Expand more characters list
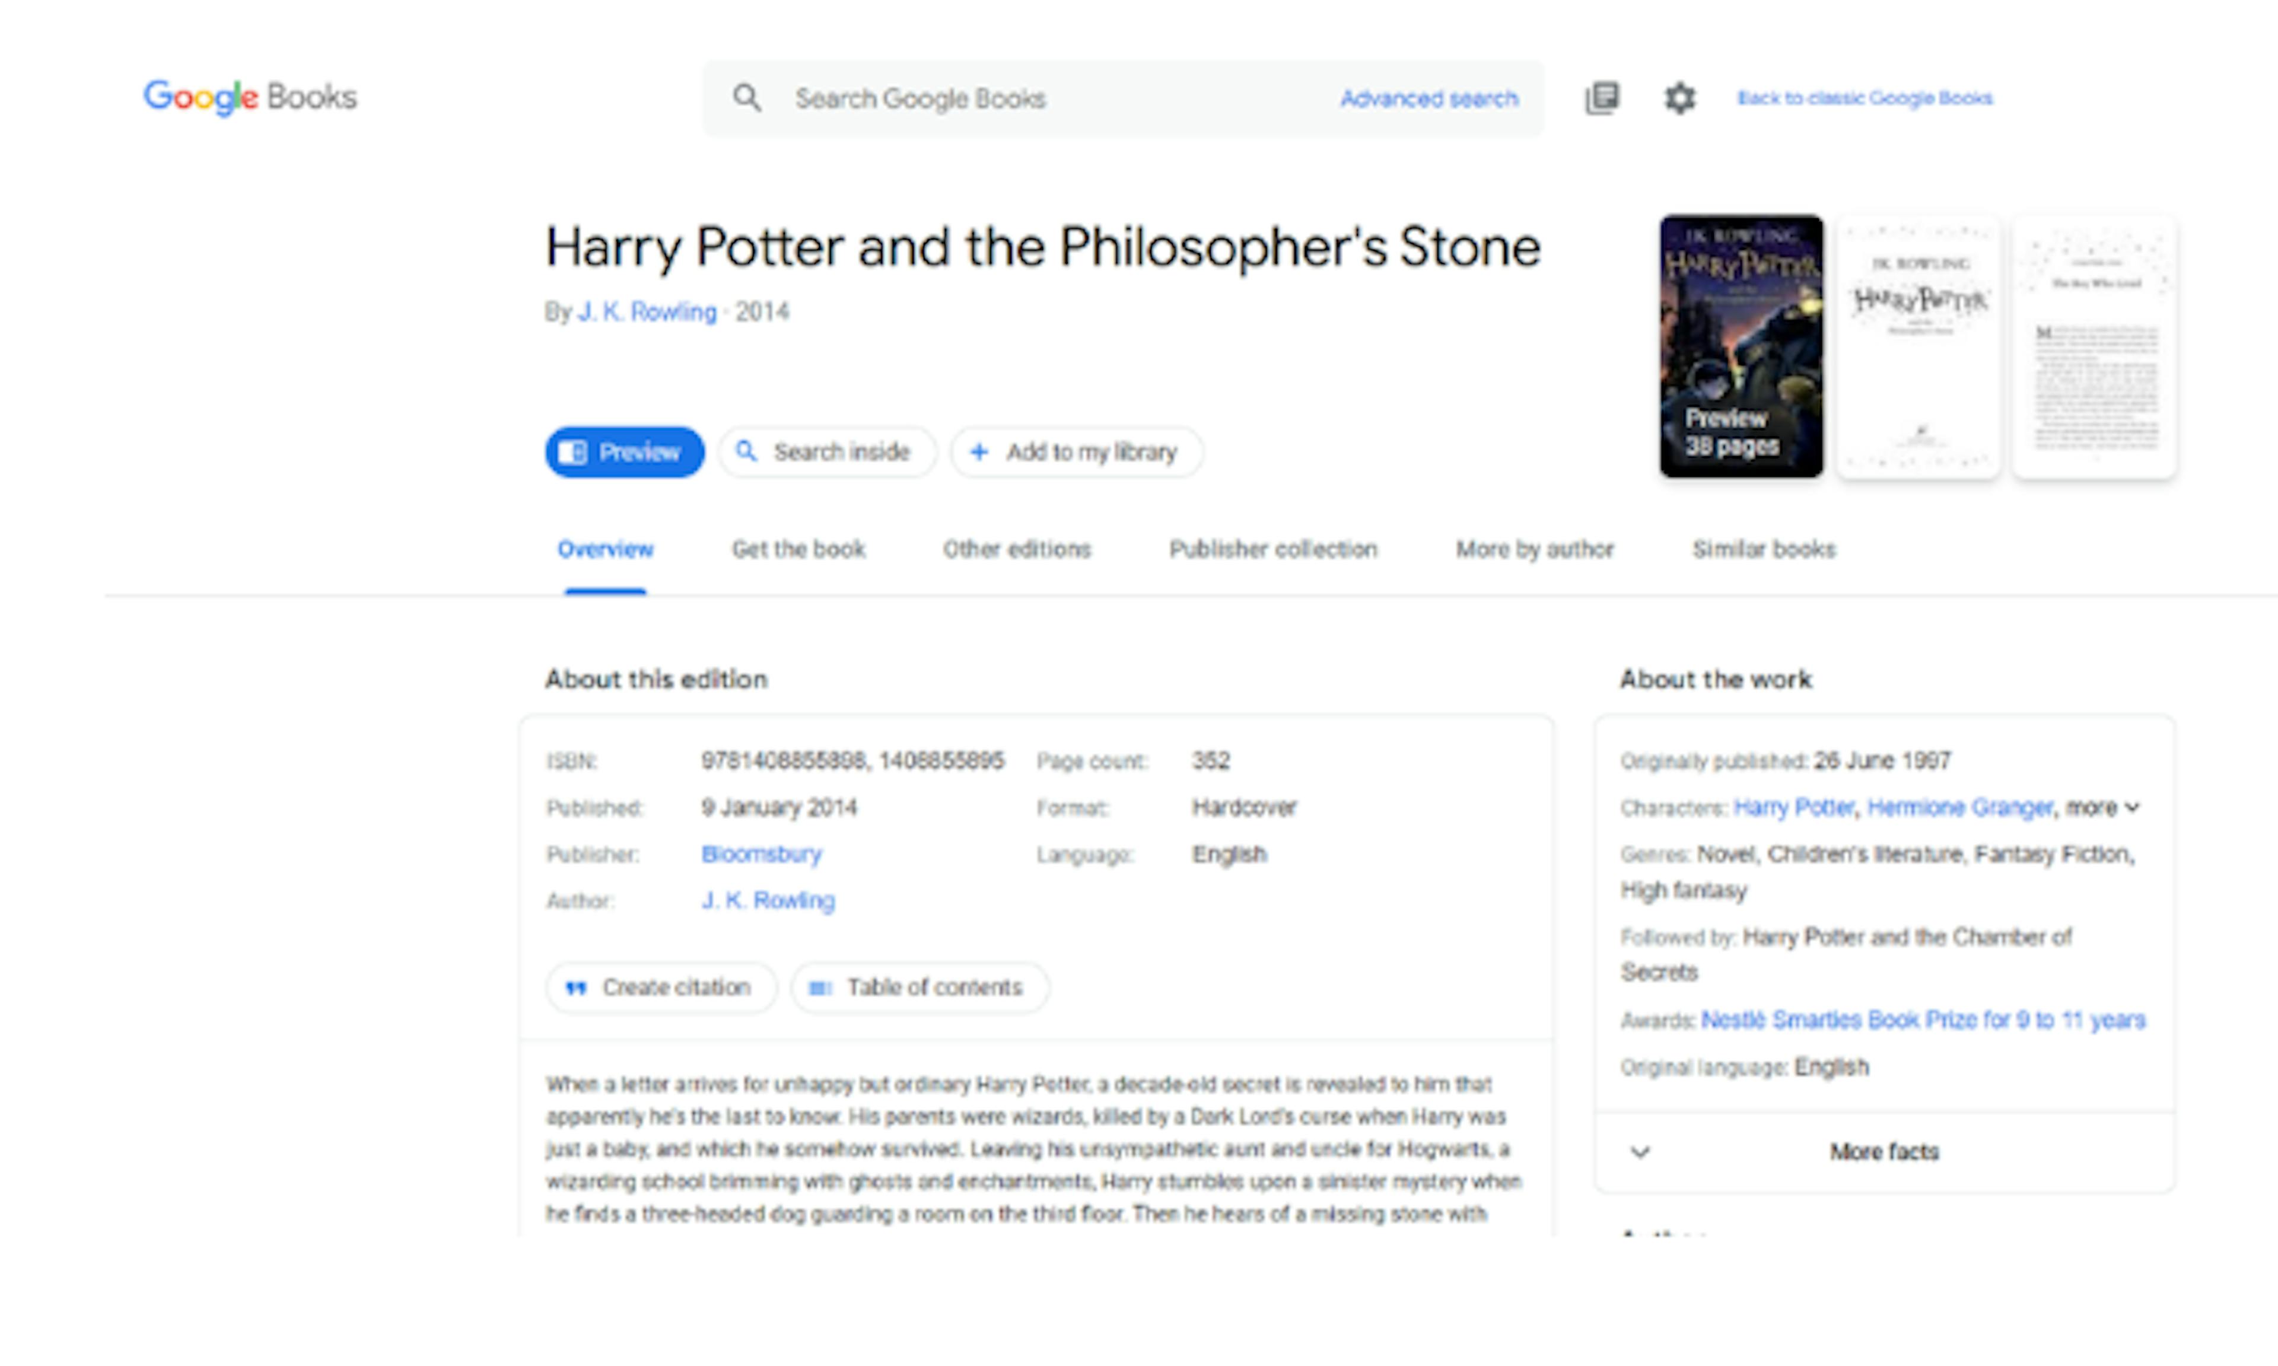 click(2102, 807)
